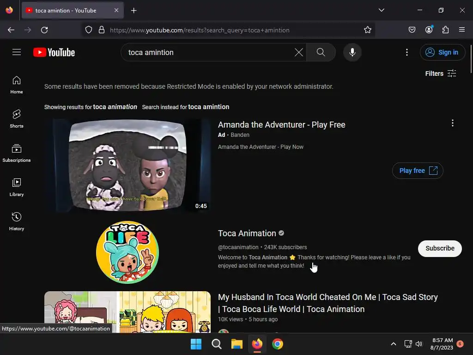The width and height of the screenshot is (473, 355).
Task: Open Save to Pocket icon
Action: tap(412, 30)
